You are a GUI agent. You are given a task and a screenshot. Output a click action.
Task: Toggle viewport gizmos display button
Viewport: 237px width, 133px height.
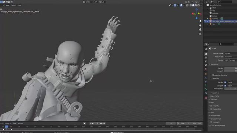[x=175, y=5]
